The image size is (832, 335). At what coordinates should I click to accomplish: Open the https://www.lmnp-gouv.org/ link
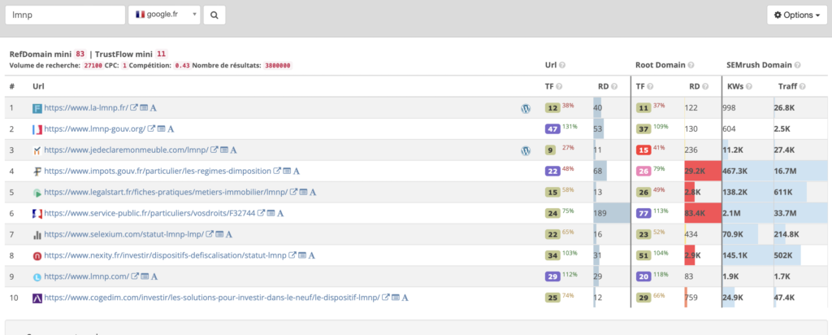point(94,129)
